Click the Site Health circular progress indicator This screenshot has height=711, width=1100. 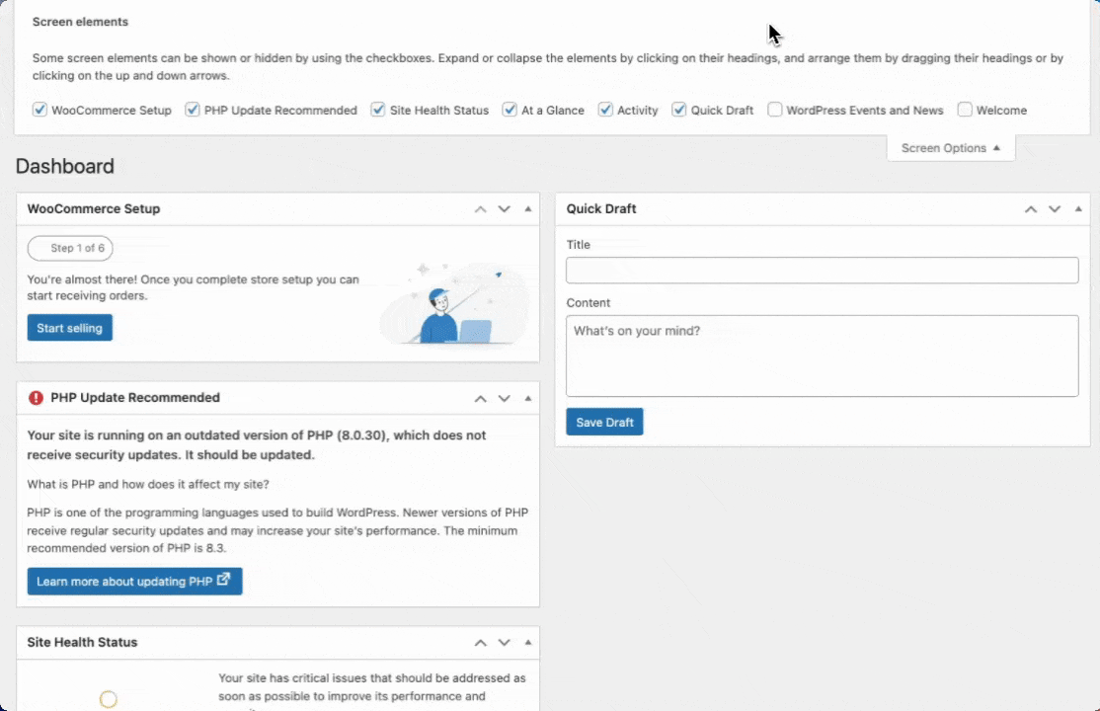108,698
